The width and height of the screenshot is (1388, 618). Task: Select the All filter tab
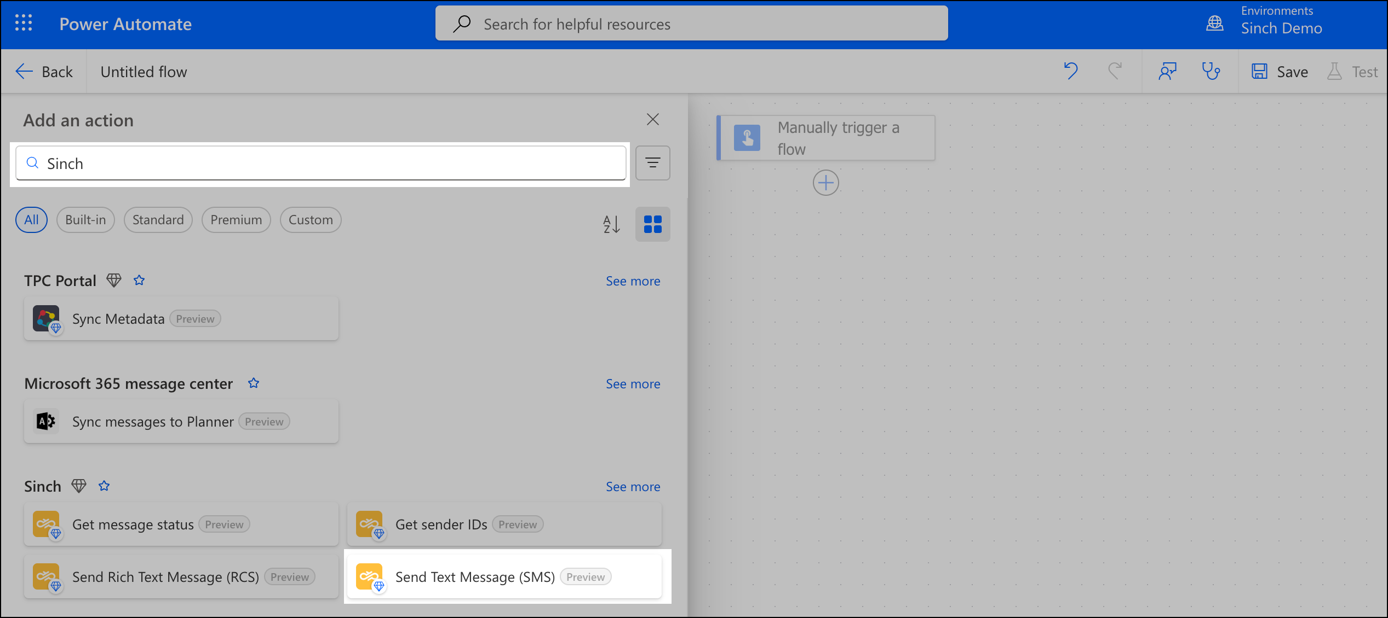(31, 220)
